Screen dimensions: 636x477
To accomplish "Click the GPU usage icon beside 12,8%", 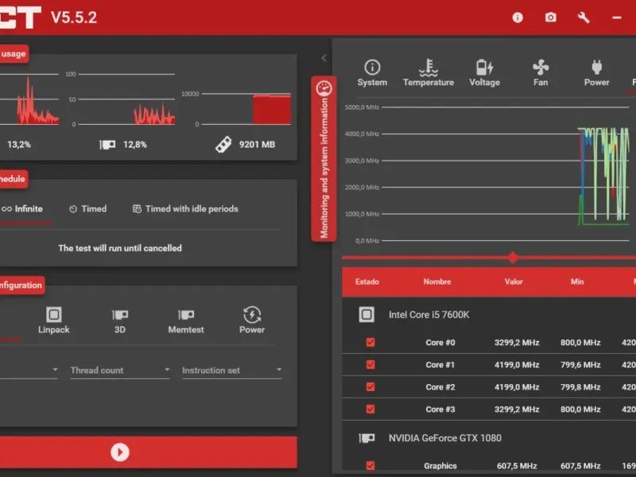I will pos(107,145).
